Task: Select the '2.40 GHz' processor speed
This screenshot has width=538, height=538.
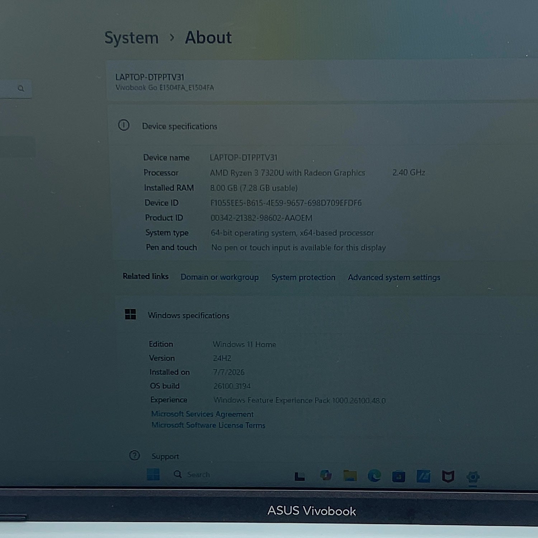Action: pos(409,173)
